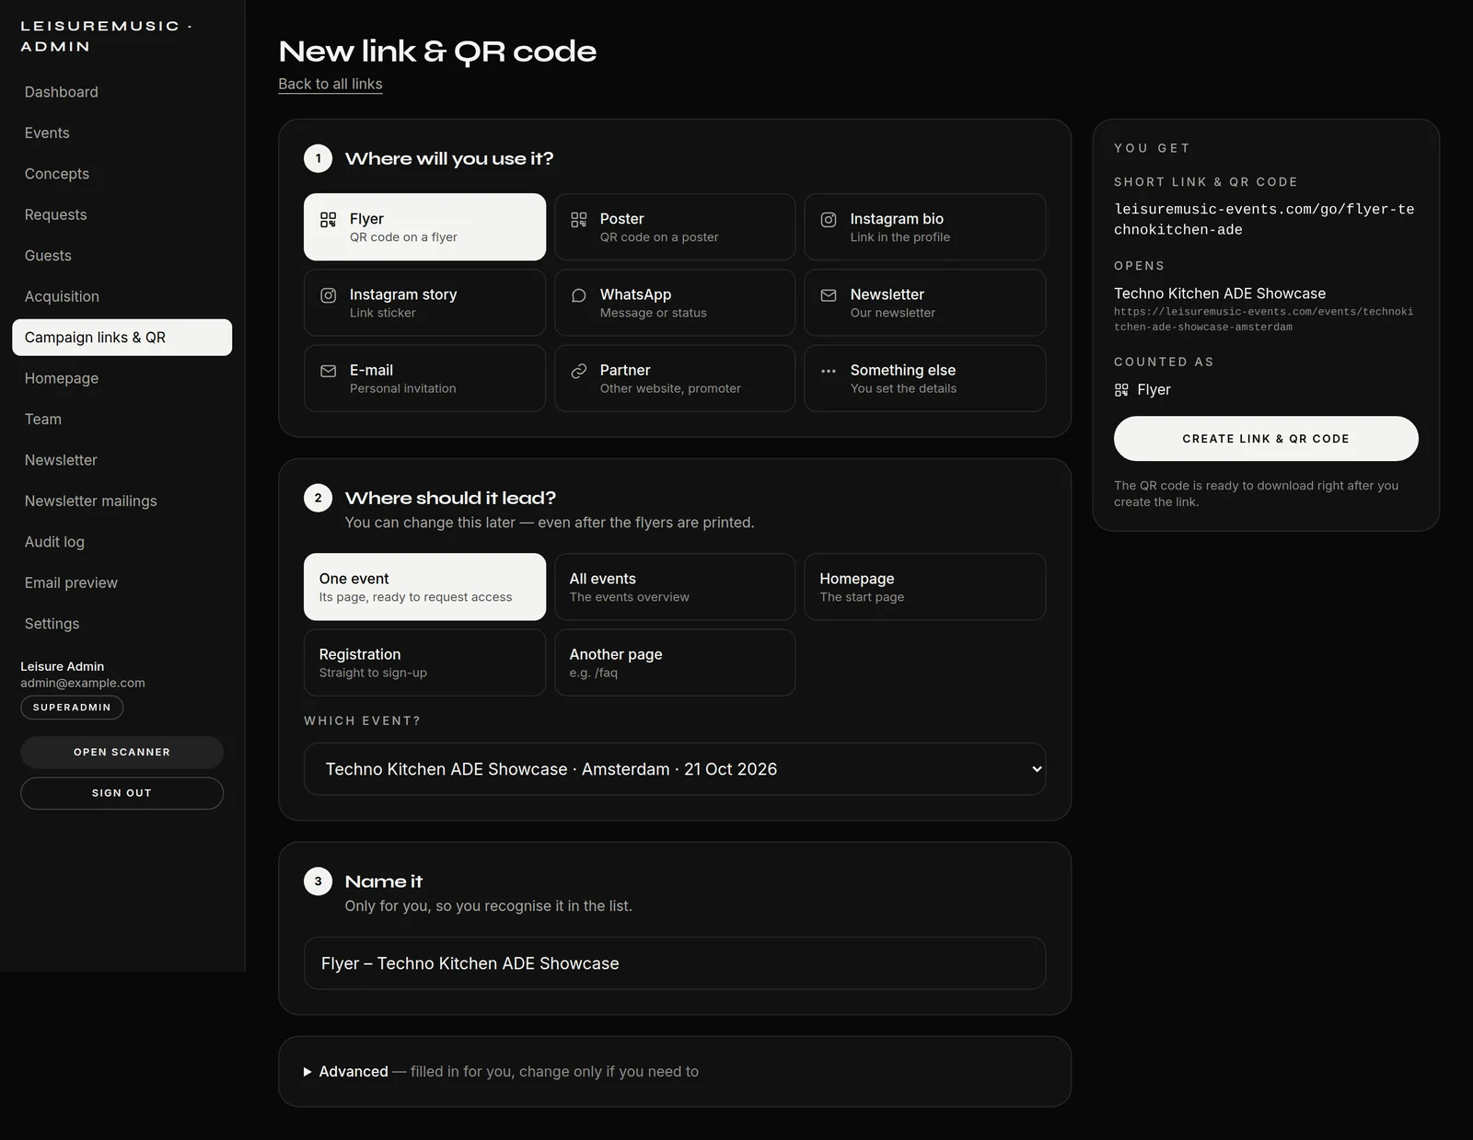The width and height of the screenshot is (1473, 1140).
Task: Select the E-mail envelope icon
Action: [x=328, y=371]
